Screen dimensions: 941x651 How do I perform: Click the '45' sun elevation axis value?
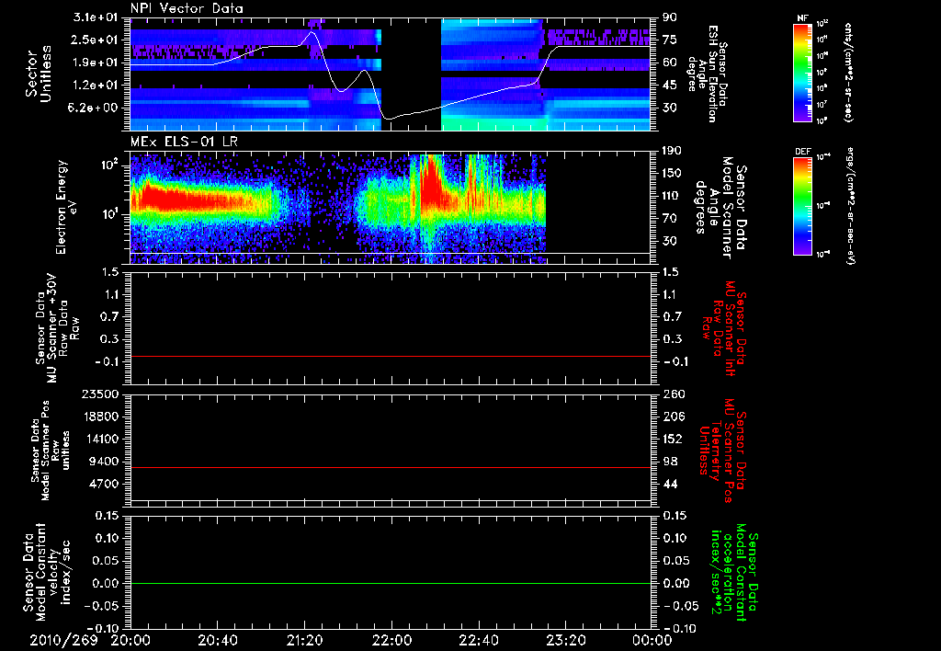pos(669,86)
